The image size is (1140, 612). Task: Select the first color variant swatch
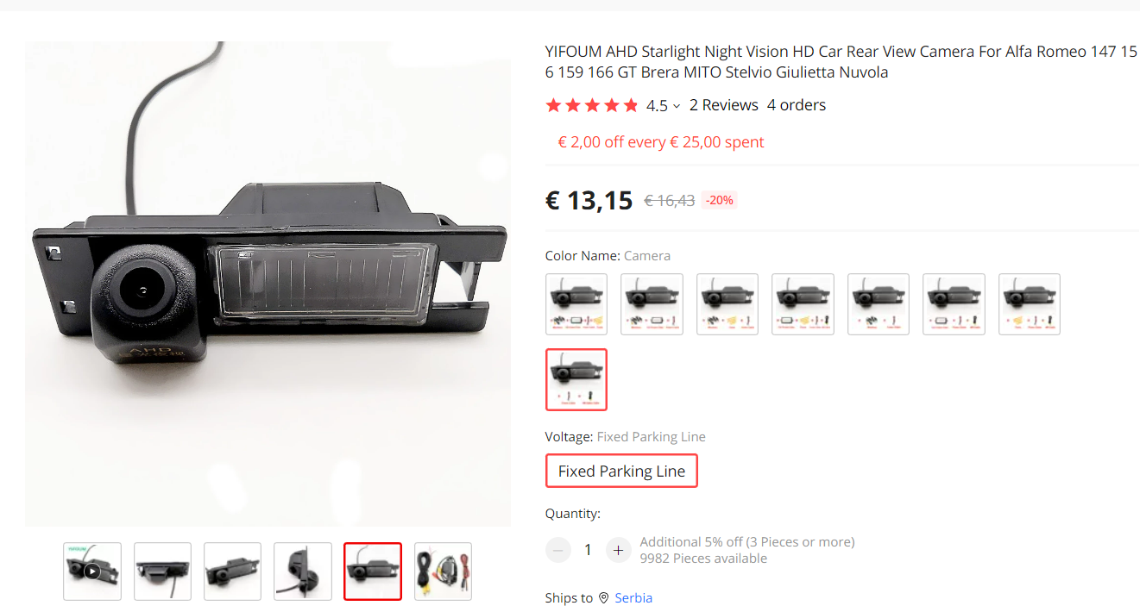click(576, 304)
